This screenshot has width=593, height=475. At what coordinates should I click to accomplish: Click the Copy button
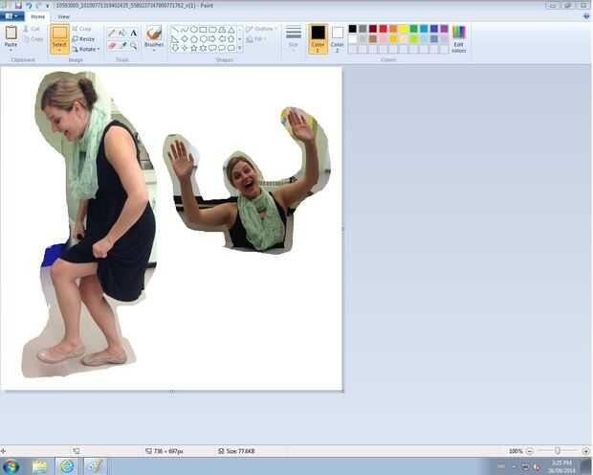click(x=33, y=38)
